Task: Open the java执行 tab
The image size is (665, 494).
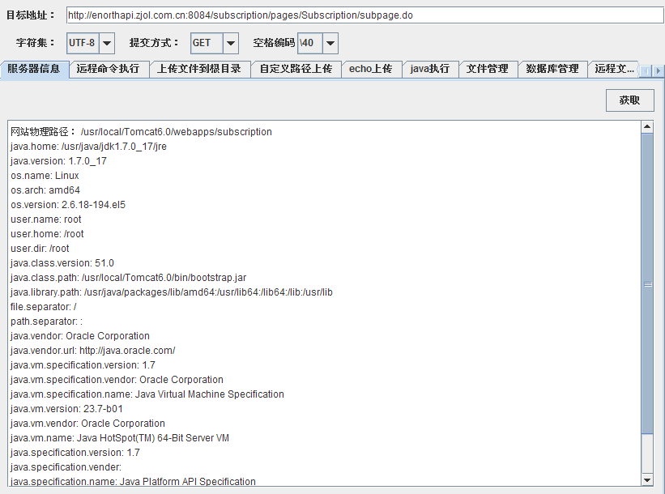Action: click(x=430, y=69)
